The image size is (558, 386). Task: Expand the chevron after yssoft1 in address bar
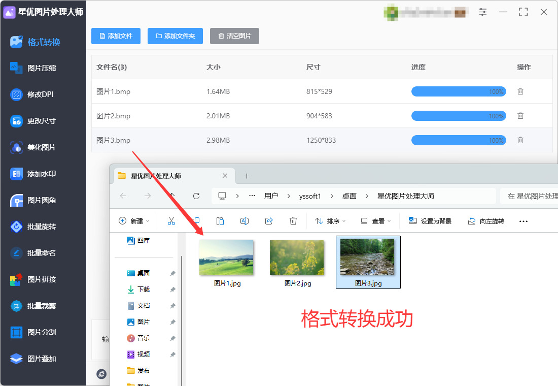coord(331,196)
